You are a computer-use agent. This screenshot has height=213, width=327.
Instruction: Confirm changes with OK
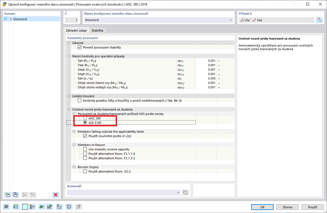click(x=262, y=207)
